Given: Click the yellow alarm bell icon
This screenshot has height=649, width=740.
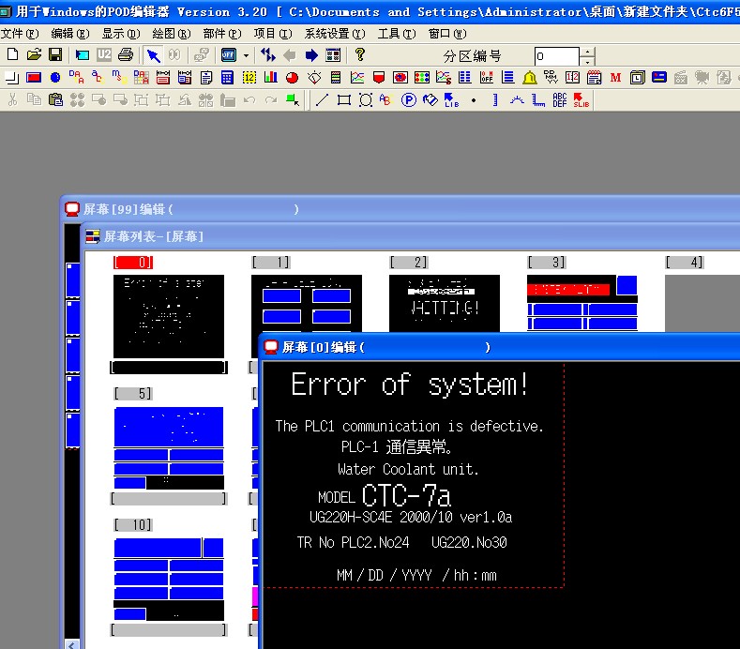Looking at the screenshot, I should click(x=530, y=78).
